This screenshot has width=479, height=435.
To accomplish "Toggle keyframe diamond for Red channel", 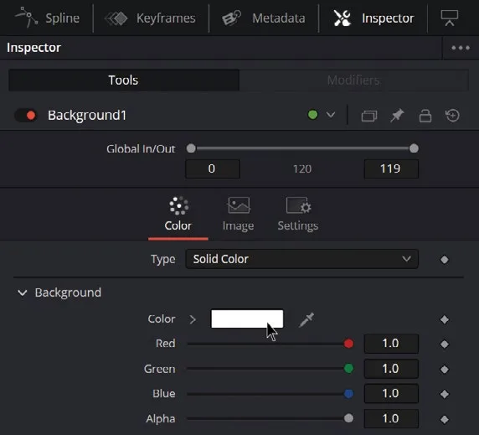I will pyautogui.click(x=445, y=344).
